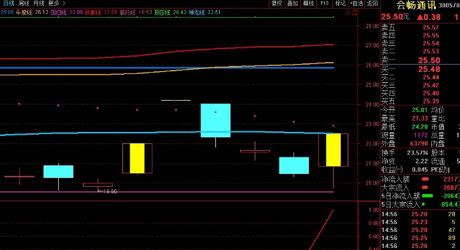
Task: Click the 标记 mark button
Action: pos(340,3)
